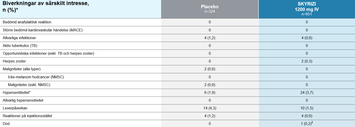355x127 pixels.
Task: Select the 'Allvarlig hypersensitivitet' row label
Action: [x=23, y=100]
